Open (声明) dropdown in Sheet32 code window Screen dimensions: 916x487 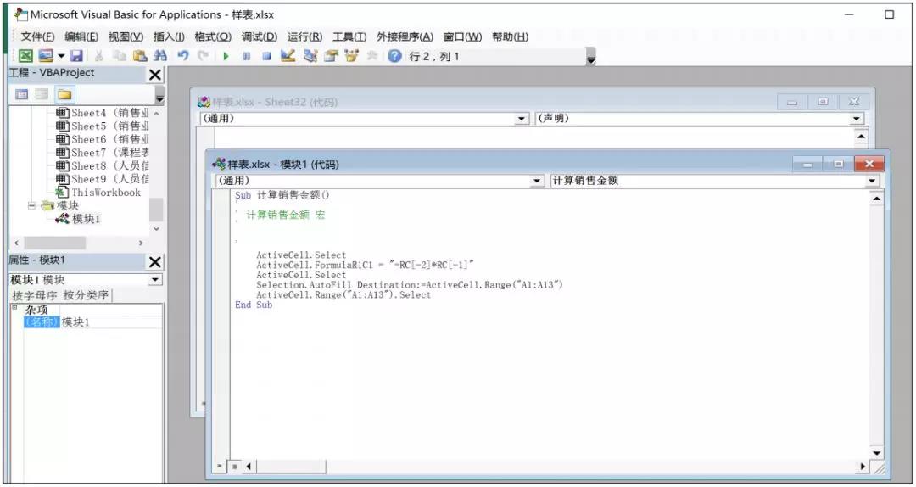[x=857, y=119]
